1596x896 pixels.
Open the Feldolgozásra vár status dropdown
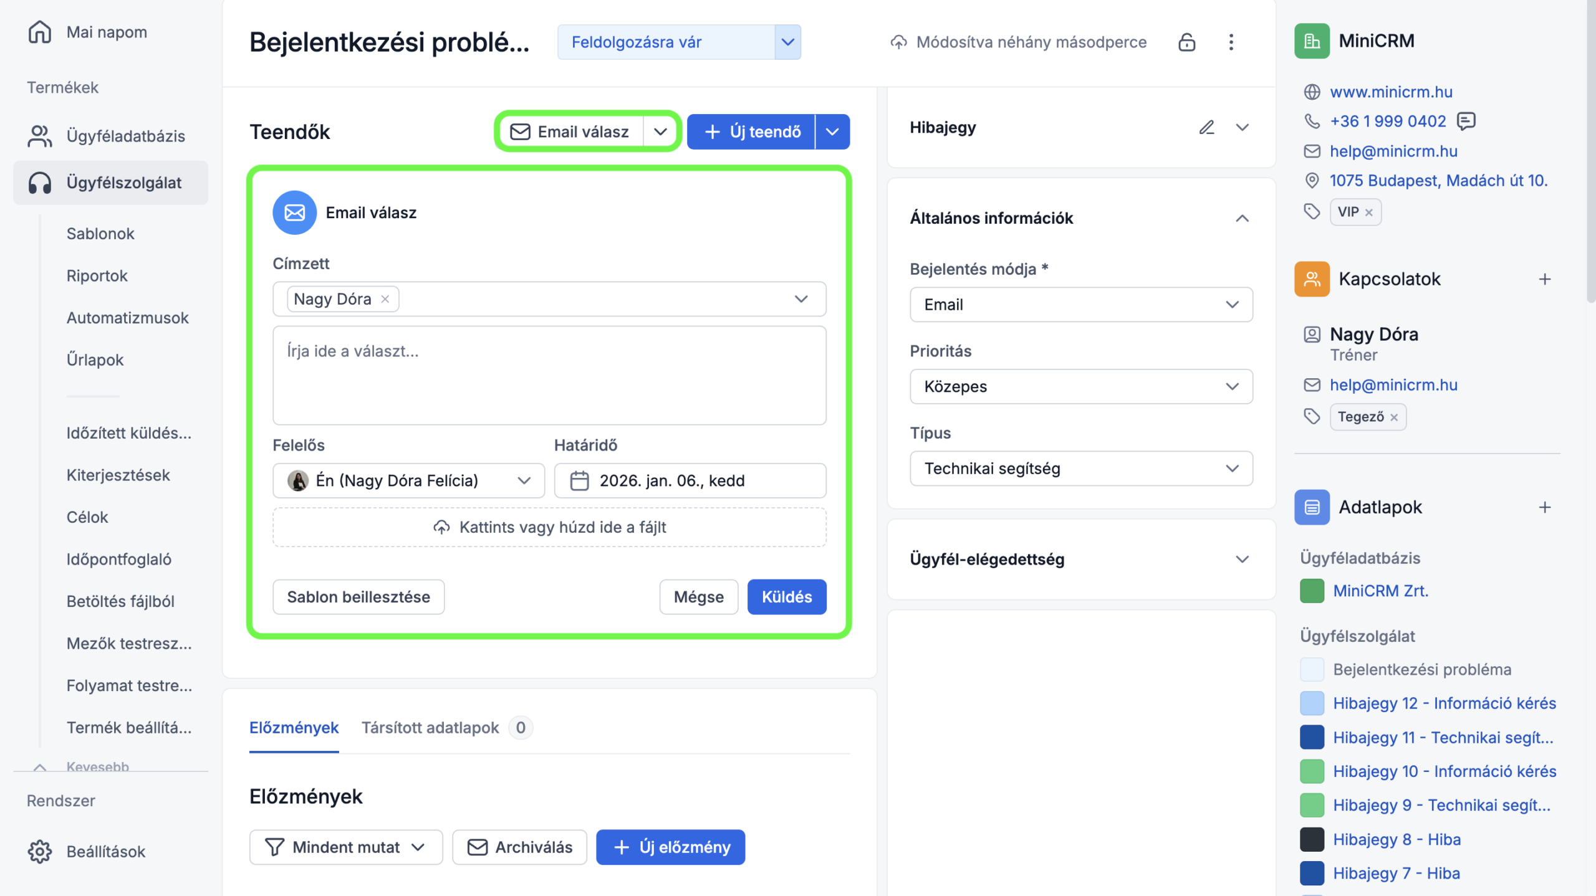(787, 42)
